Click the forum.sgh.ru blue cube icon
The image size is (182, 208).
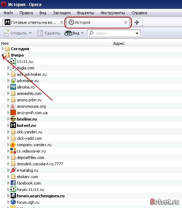click(x=13, y=202)
